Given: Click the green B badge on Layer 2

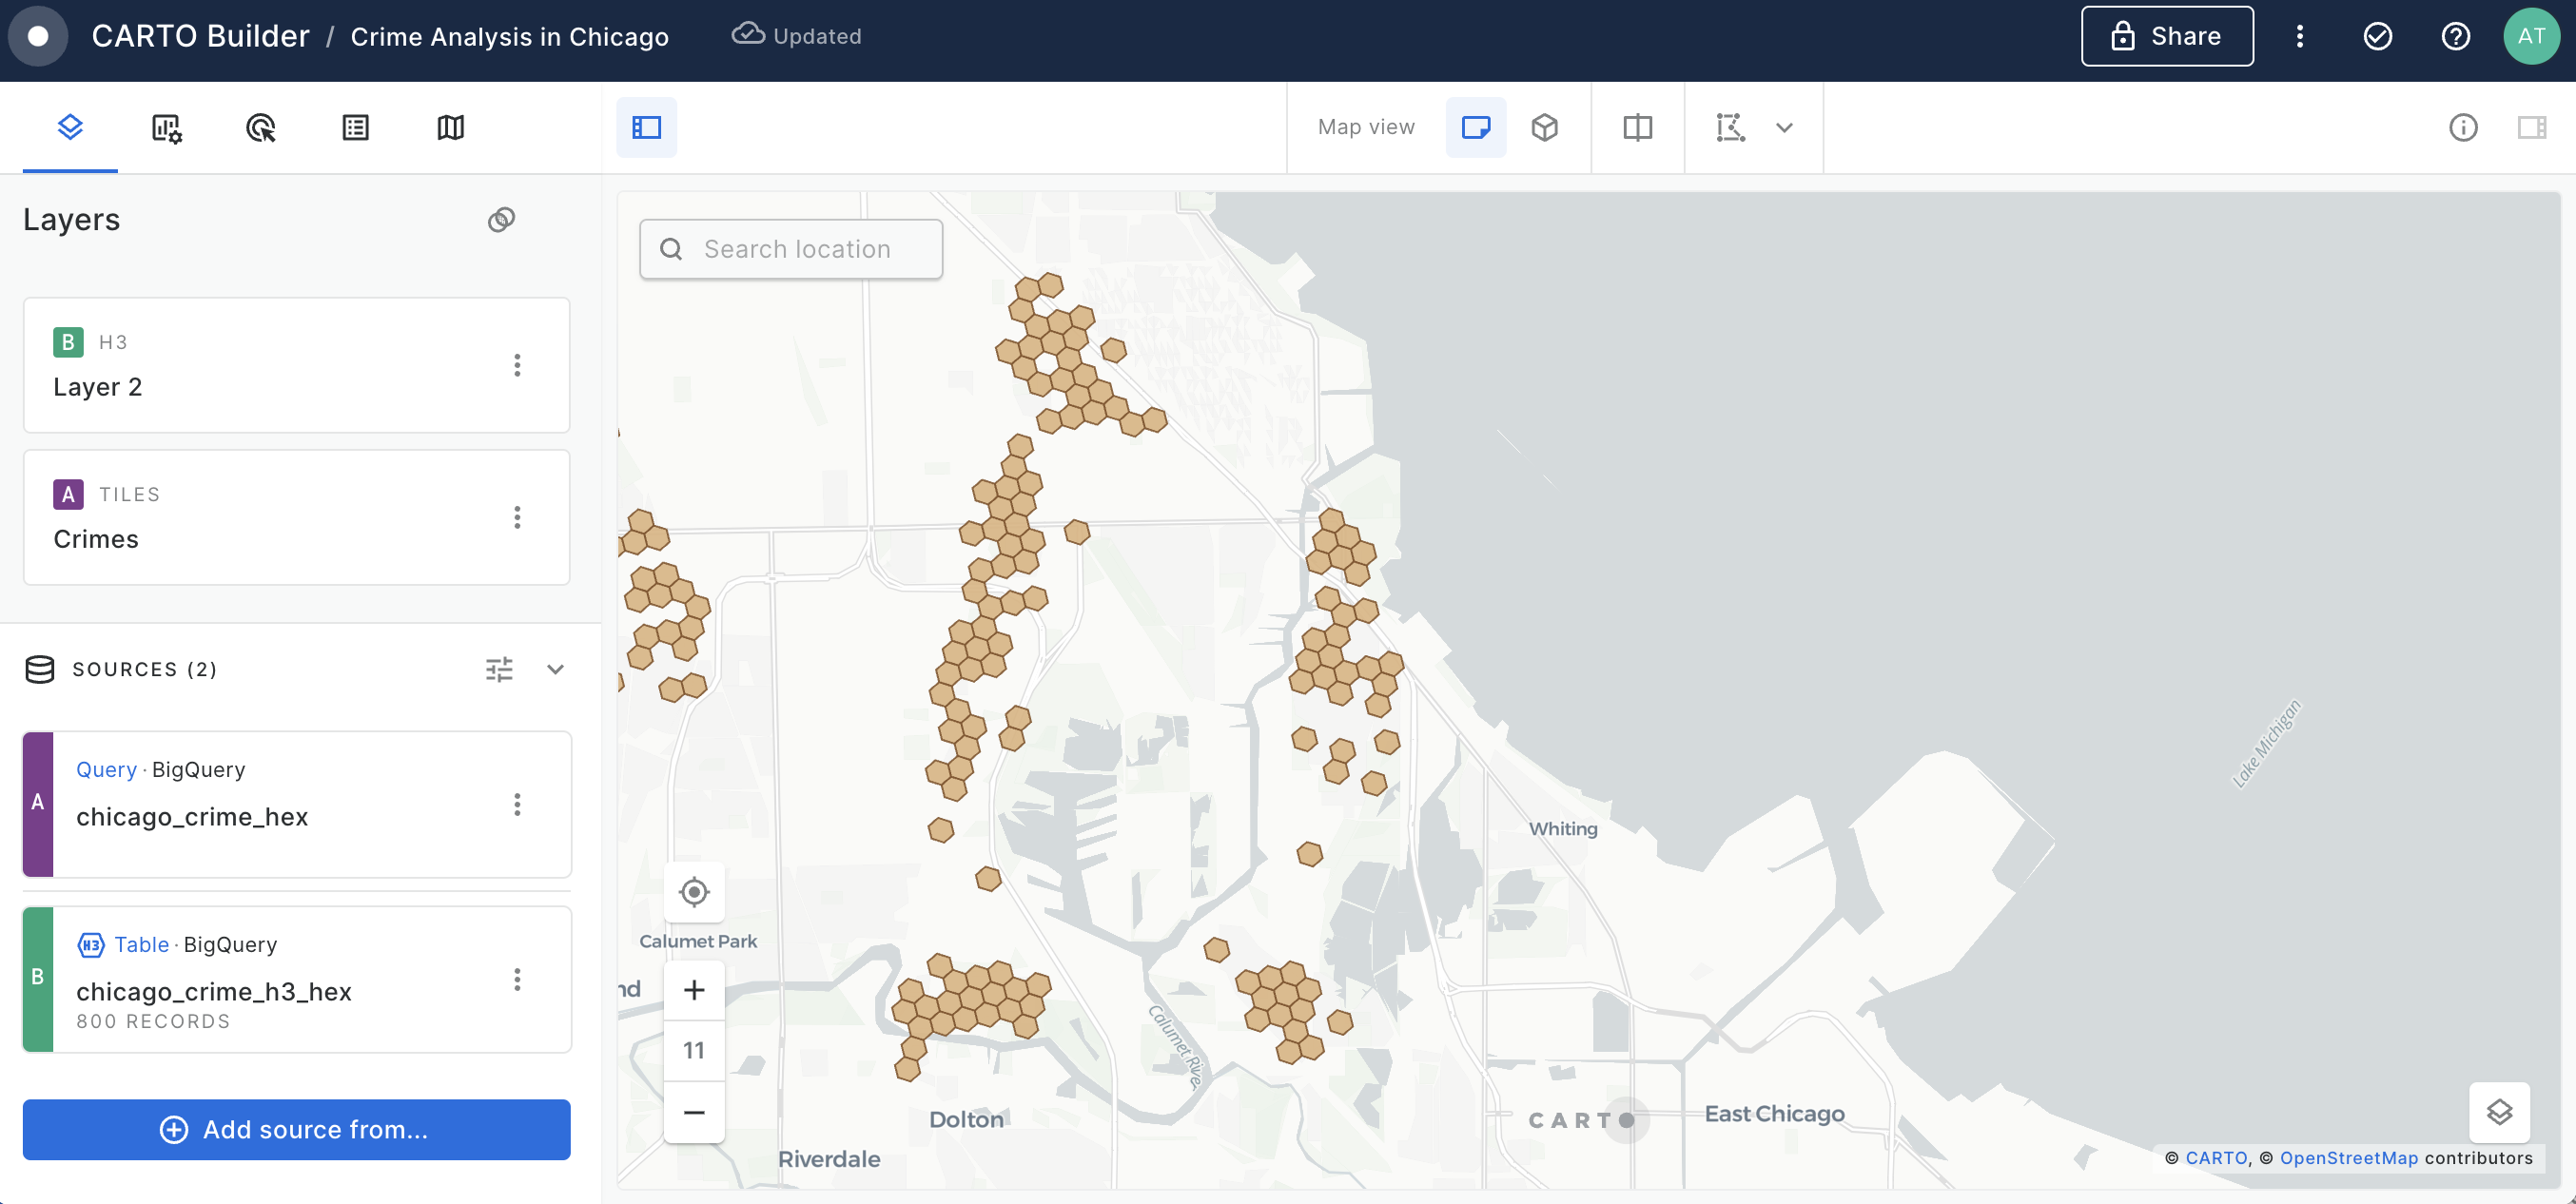Looking at the screenshot, I should click(x=68, y=342).
